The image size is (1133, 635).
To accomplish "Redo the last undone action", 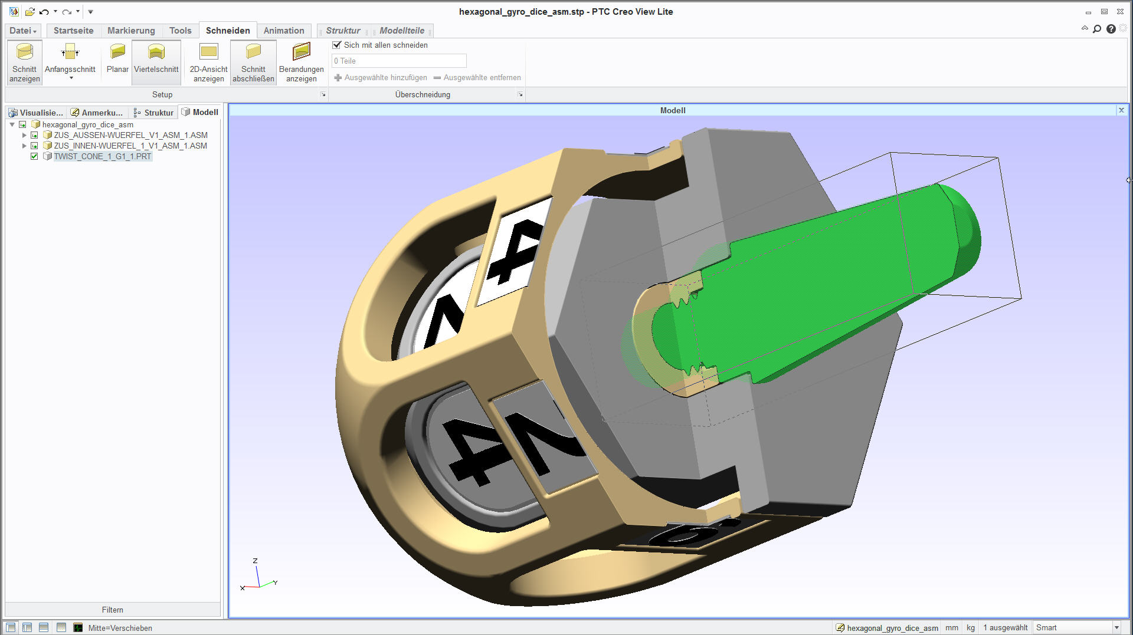I will (x=67, y=12).
